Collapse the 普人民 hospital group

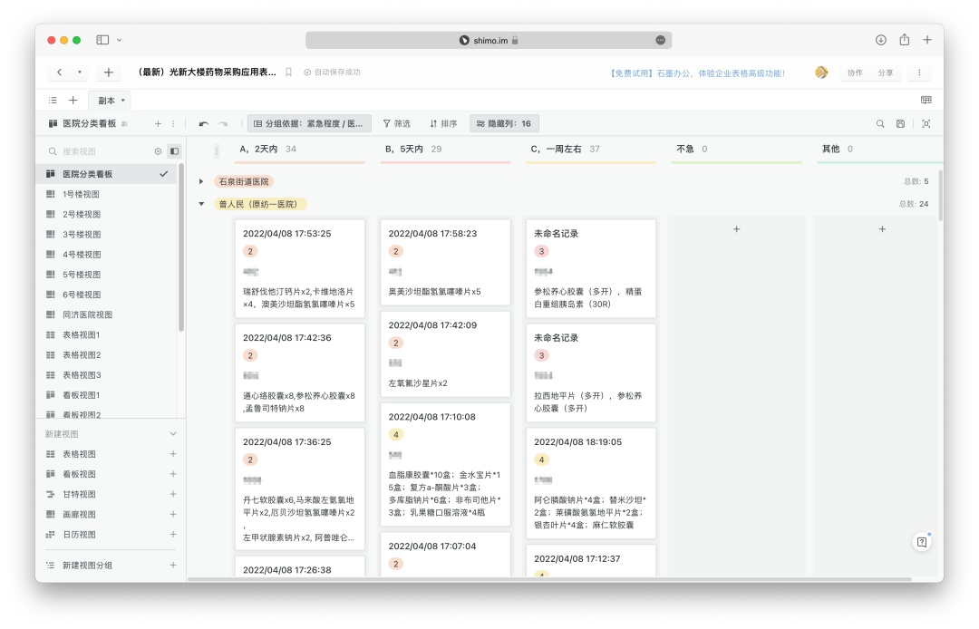coord(201,204)
